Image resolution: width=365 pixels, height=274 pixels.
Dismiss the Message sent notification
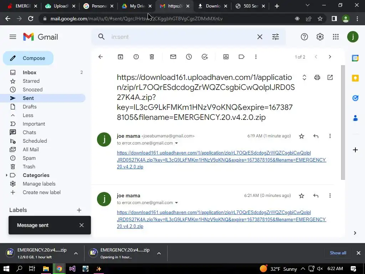[x=82, y=225]
